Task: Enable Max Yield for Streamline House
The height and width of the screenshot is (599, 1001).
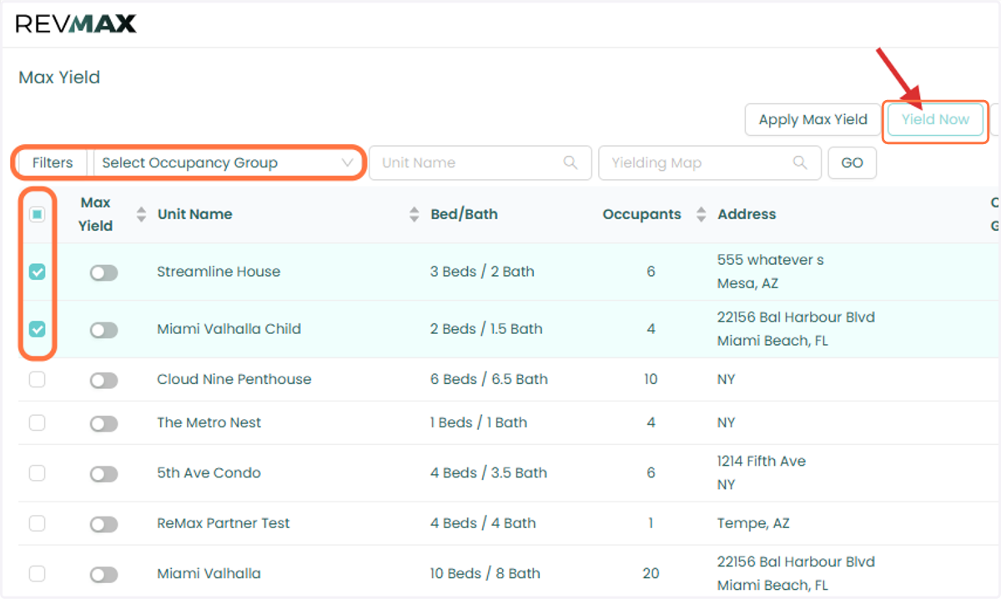Action: 104,272
